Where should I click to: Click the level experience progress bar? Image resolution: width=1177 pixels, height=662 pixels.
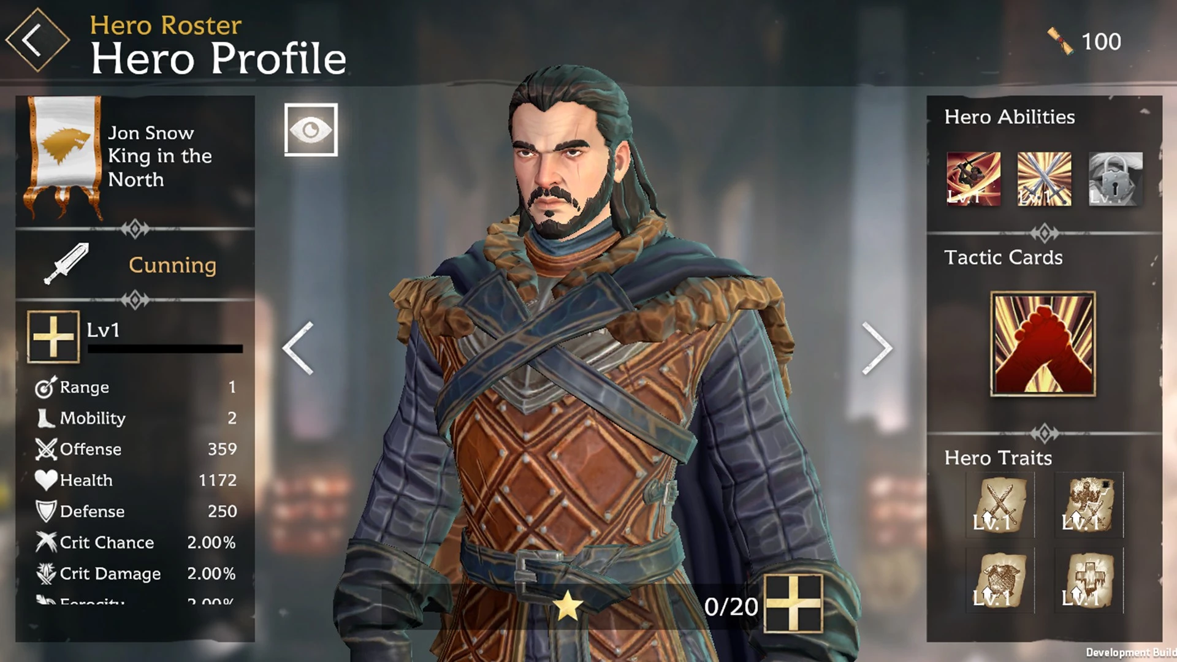(165, 349)
